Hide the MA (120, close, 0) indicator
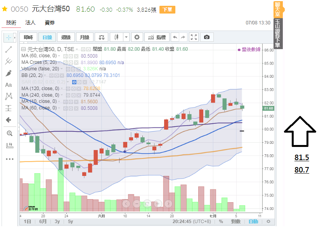Image resolution: width=322 pixels, height=232 pixels. point(68,89)
